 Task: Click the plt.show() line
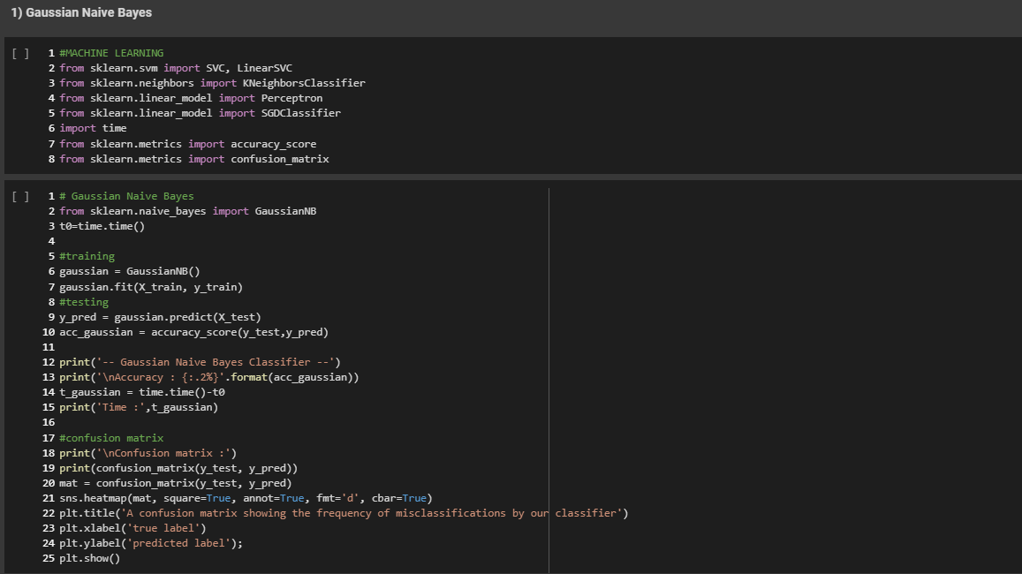tap(89, 558)
